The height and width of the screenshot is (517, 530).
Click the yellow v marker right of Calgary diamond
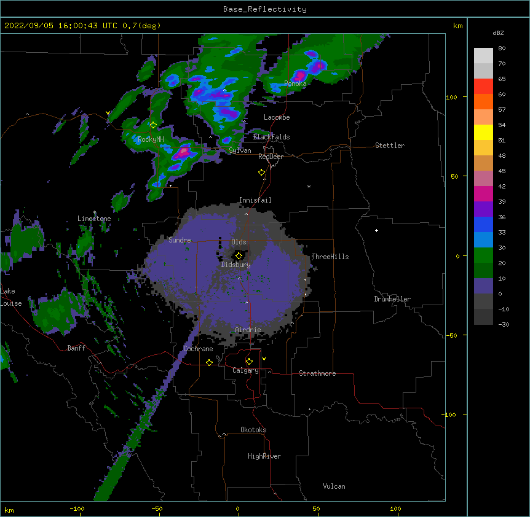pos(264,359)
